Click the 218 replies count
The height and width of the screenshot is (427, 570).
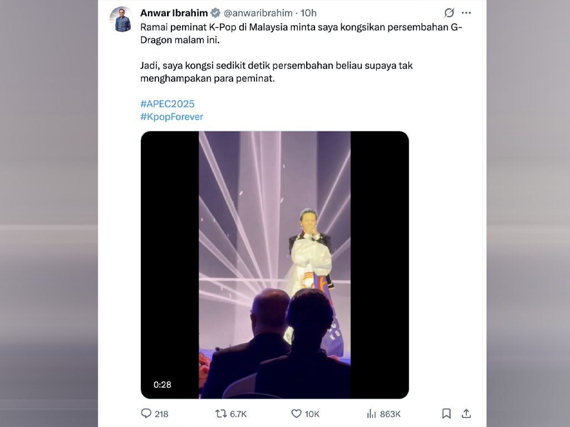161,414
